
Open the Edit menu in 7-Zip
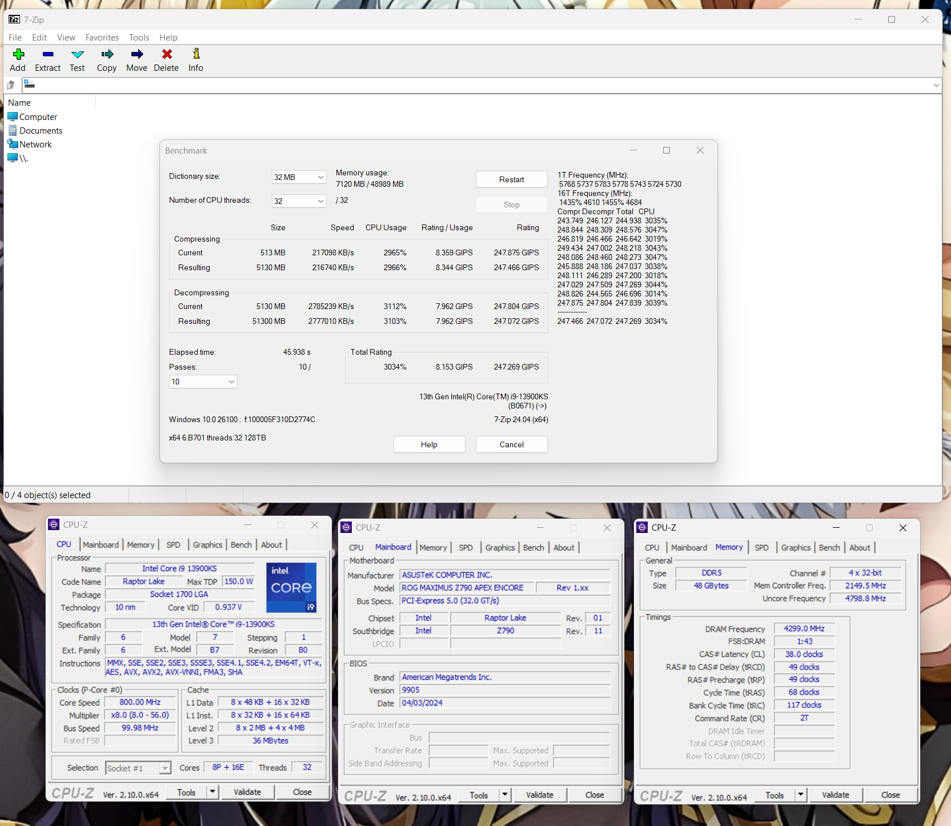[x=39, y=38]
